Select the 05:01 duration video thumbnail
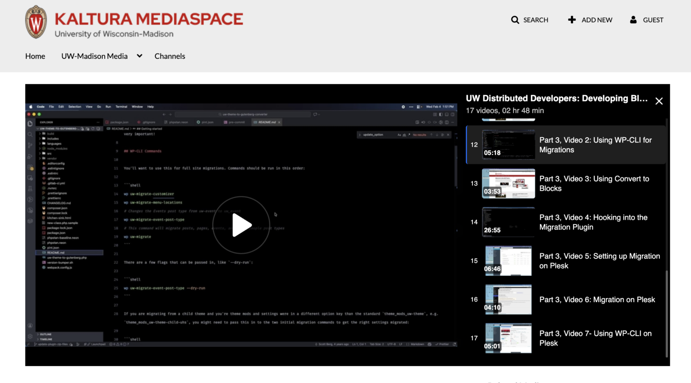 click(x=508, y=338)
